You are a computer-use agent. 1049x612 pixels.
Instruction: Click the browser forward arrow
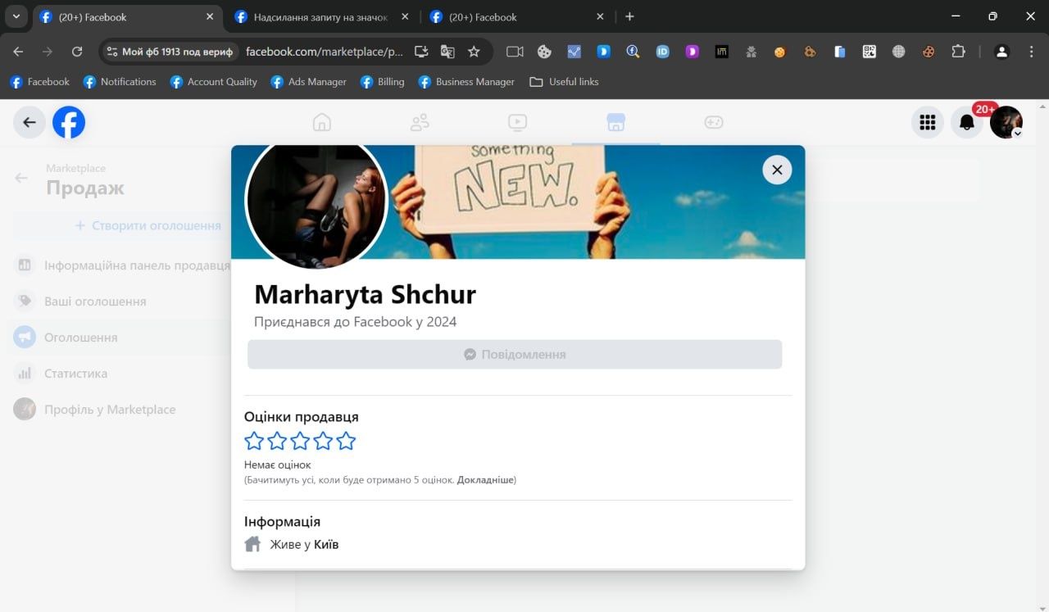click(x=48, y=52)
